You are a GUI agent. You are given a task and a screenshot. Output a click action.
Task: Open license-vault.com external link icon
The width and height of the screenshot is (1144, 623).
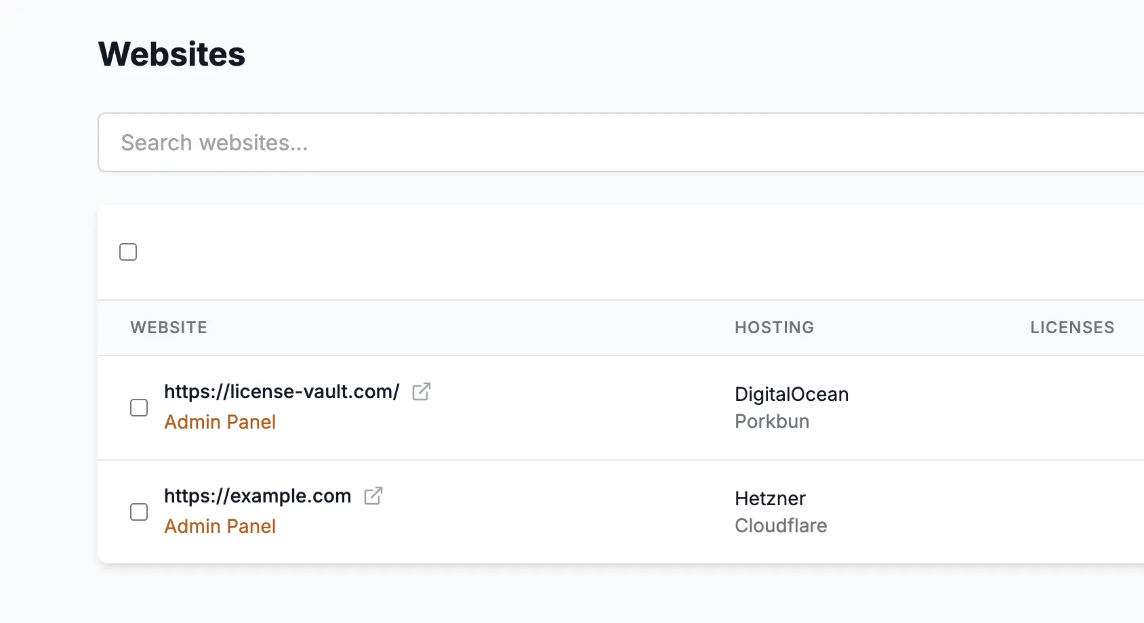(x=421, y=392)
